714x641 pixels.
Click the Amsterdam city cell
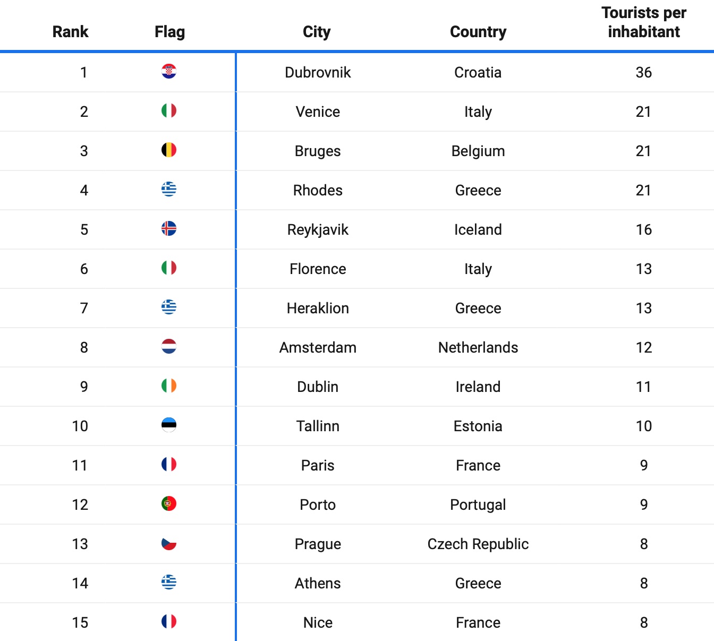click(x=318, y=347)
